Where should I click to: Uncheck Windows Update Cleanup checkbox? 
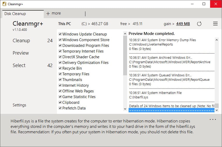60,34
